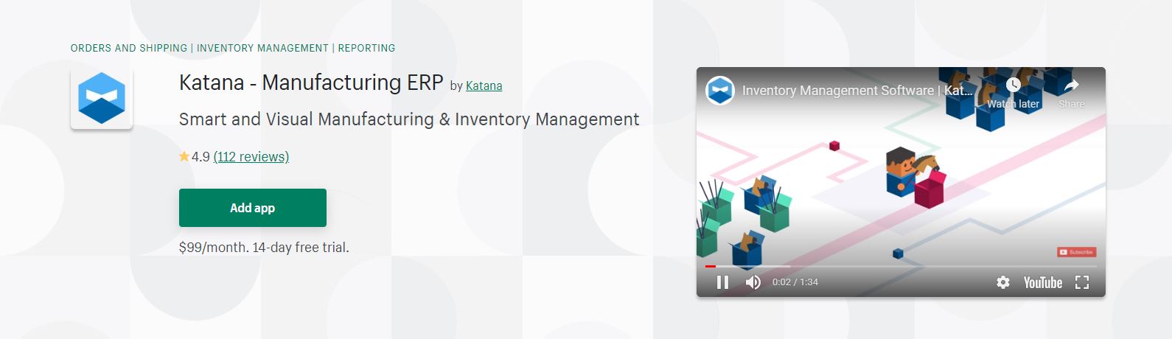Click the red Subscribe button in video
This screenshot has height=339, width=1172.
tap(1077, 252)
